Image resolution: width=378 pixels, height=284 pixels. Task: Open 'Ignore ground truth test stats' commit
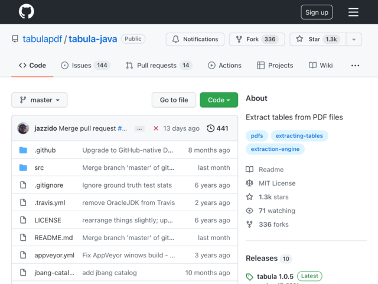pos(127,185)
